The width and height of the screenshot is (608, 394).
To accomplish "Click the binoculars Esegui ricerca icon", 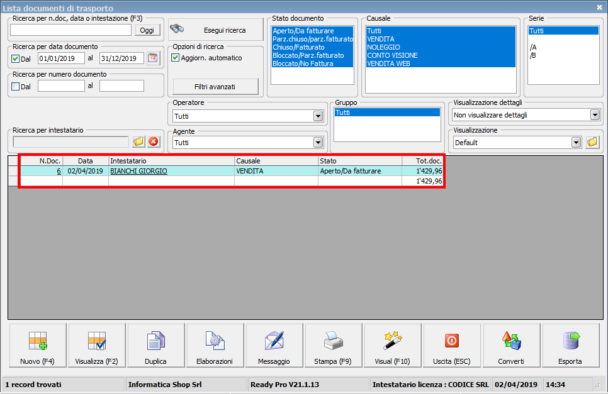I will click(177, 30).
